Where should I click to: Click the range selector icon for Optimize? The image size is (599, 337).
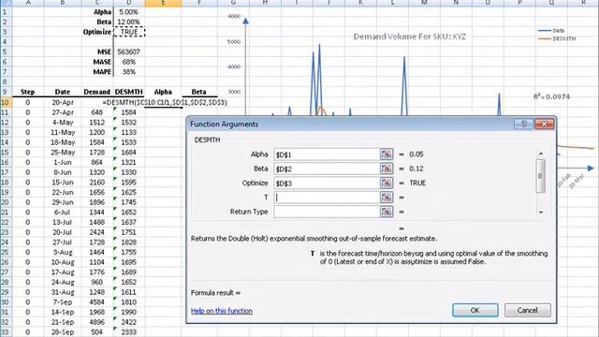pyautogui.click(x=387, y=183)
